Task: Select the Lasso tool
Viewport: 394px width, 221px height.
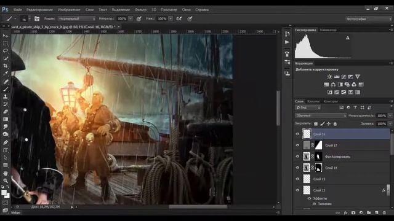Action: pos(6,51)
